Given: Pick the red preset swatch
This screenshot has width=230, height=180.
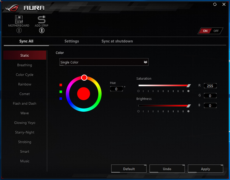Looking at the screenshot, I should click(61, 85).
